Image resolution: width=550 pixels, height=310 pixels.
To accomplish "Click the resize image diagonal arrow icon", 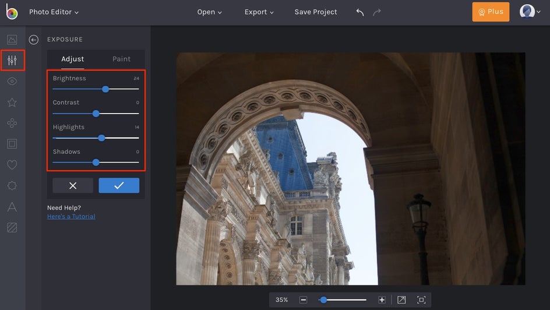I will coord(401,300).
